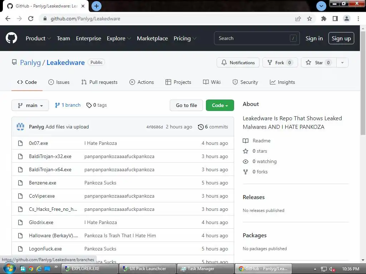Screen dimensions: 366x274
Task: Click the page vertical scrollbar thumb
Action: click(363, 83)
